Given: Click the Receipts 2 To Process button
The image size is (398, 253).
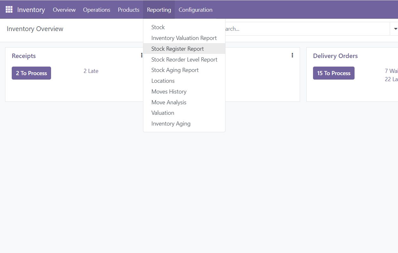Looking at the screenshot, I should pos(31,73).
